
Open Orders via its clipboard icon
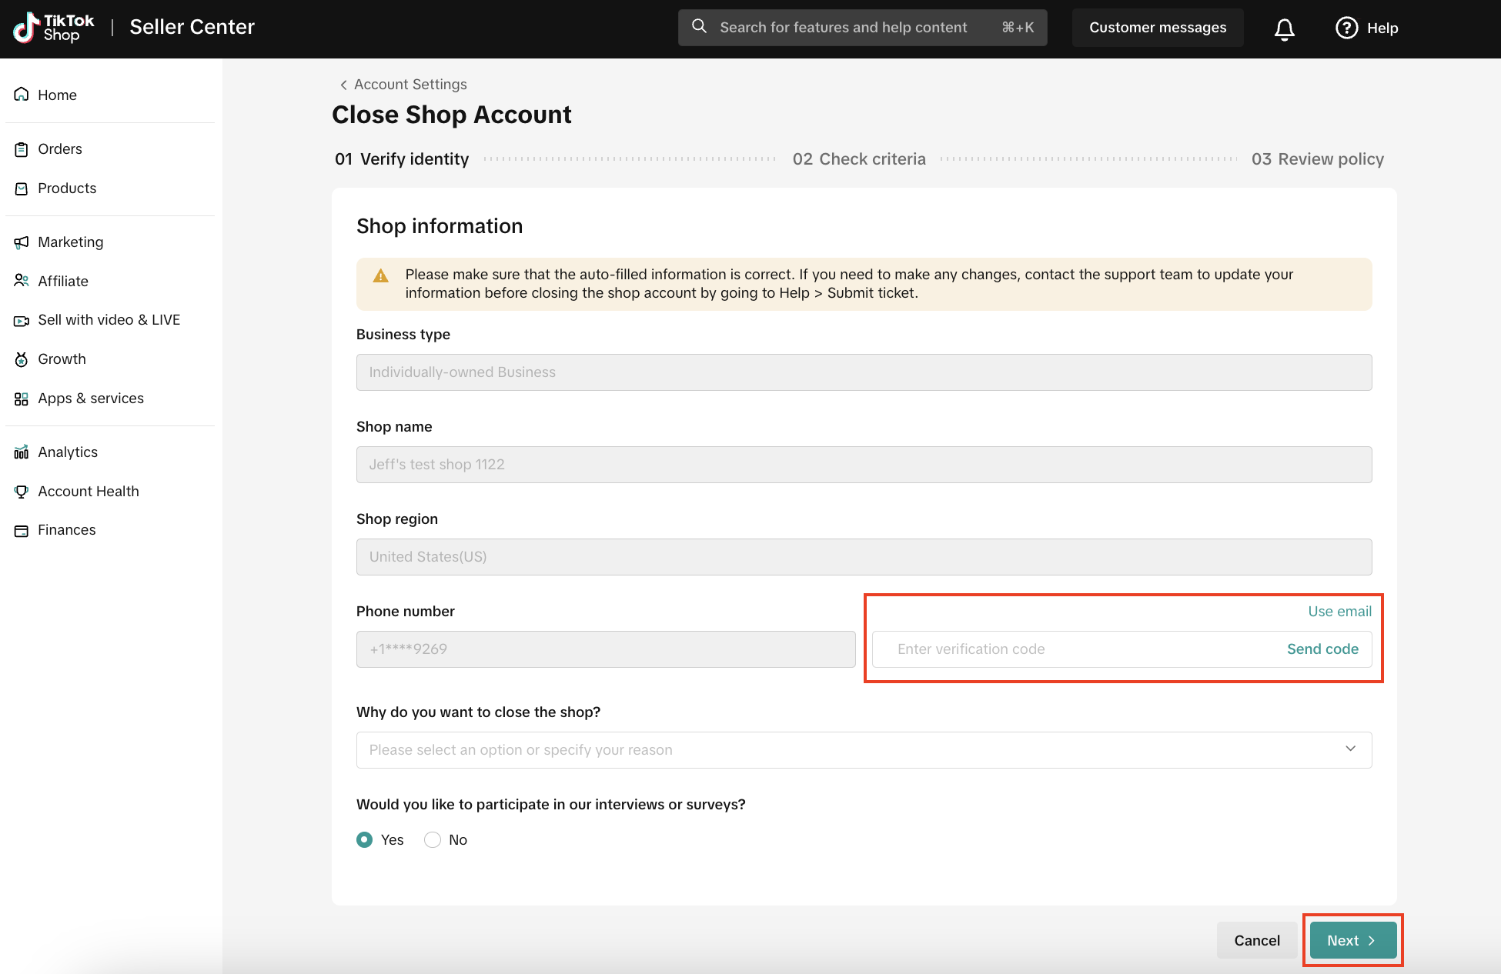pyautogui.click(x=22, y=149)
